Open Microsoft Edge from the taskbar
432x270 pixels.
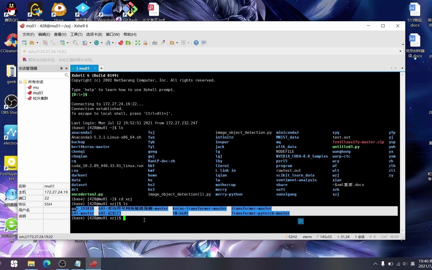point(47,263)
